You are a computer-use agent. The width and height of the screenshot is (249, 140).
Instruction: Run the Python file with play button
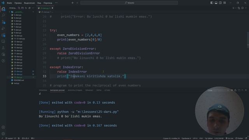click(233, 8)
